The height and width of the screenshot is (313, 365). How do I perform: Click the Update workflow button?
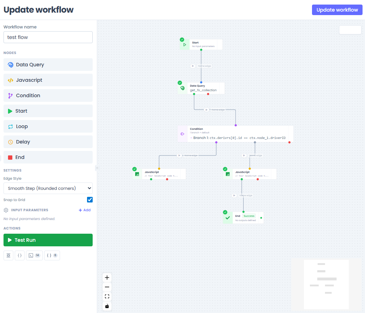click(x=337, y=10)
